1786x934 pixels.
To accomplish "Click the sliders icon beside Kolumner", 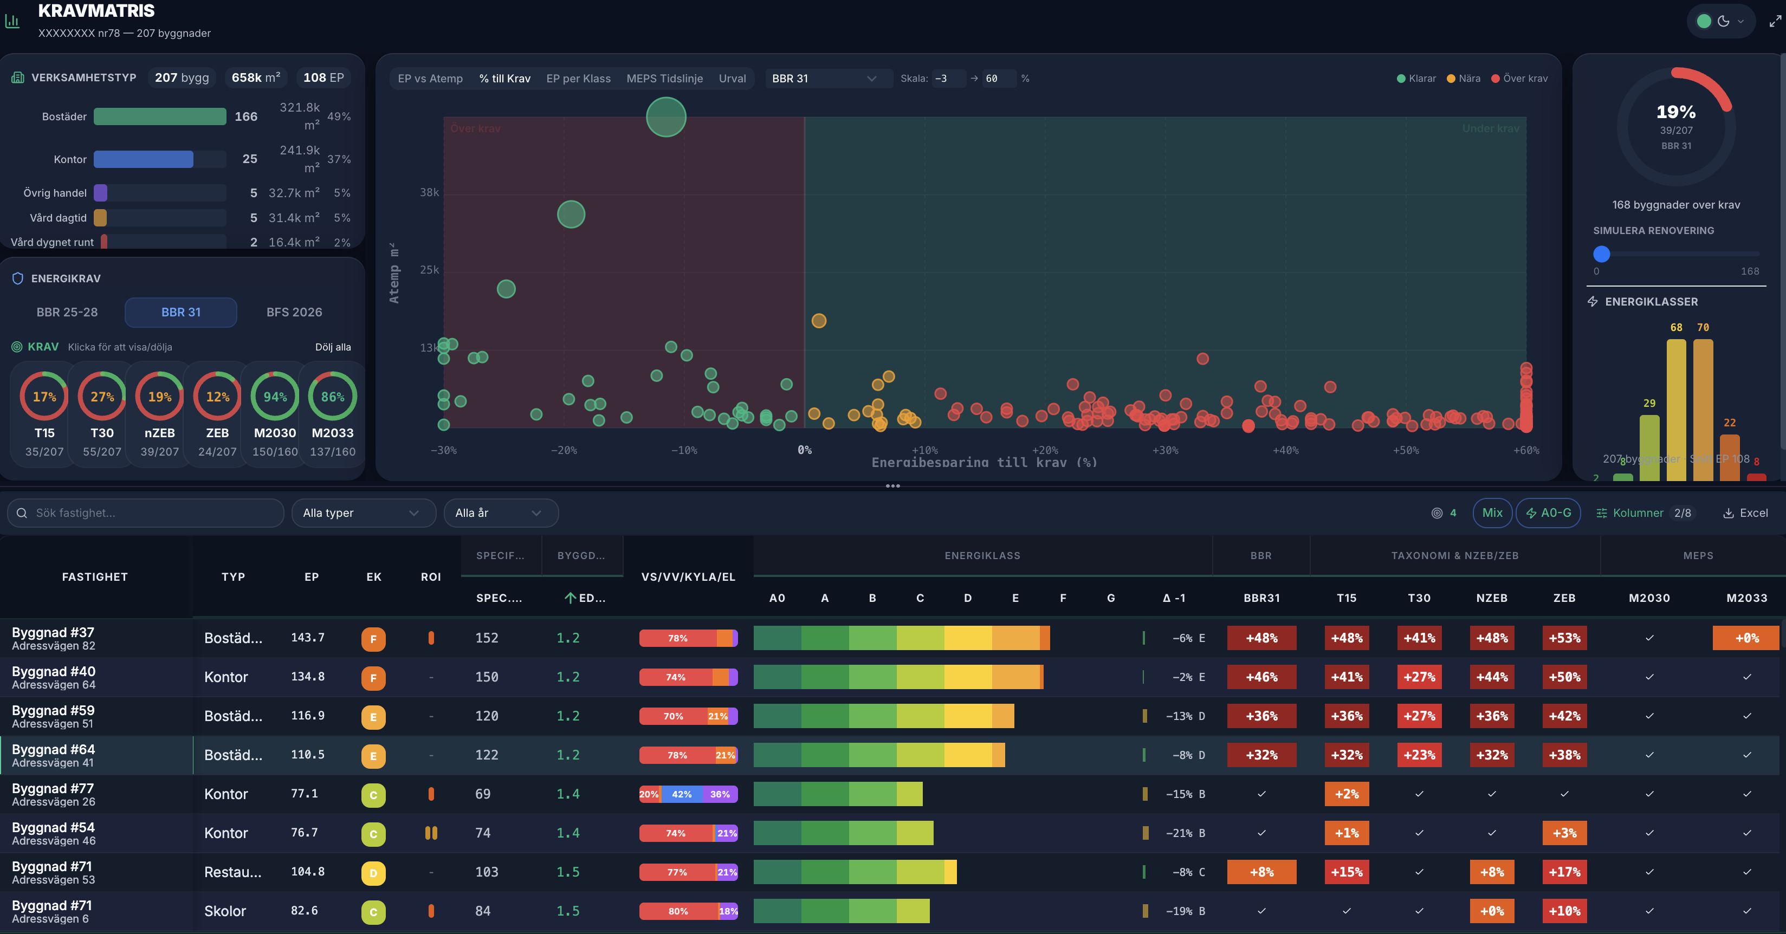I will 1602,513.
